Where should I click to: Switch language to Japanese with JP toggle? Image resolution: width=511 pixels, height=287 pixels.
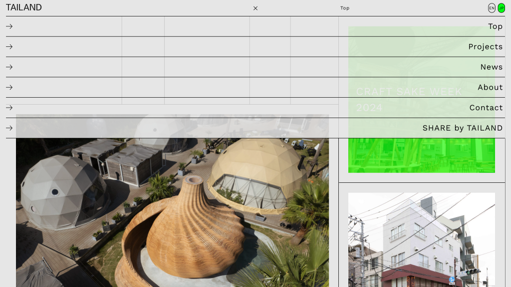(501, 8)
